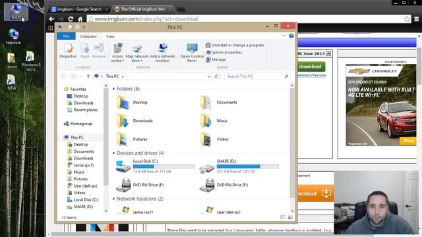422x237 pixels.
Task: Select User (dell-pc) in navigation pane
Action: point(82,186)
